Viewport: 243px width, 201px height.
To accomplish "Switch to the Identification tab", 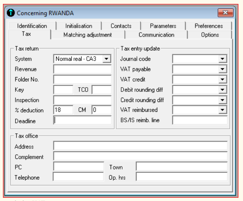I will pyautogui.click(x=32, y=26).
